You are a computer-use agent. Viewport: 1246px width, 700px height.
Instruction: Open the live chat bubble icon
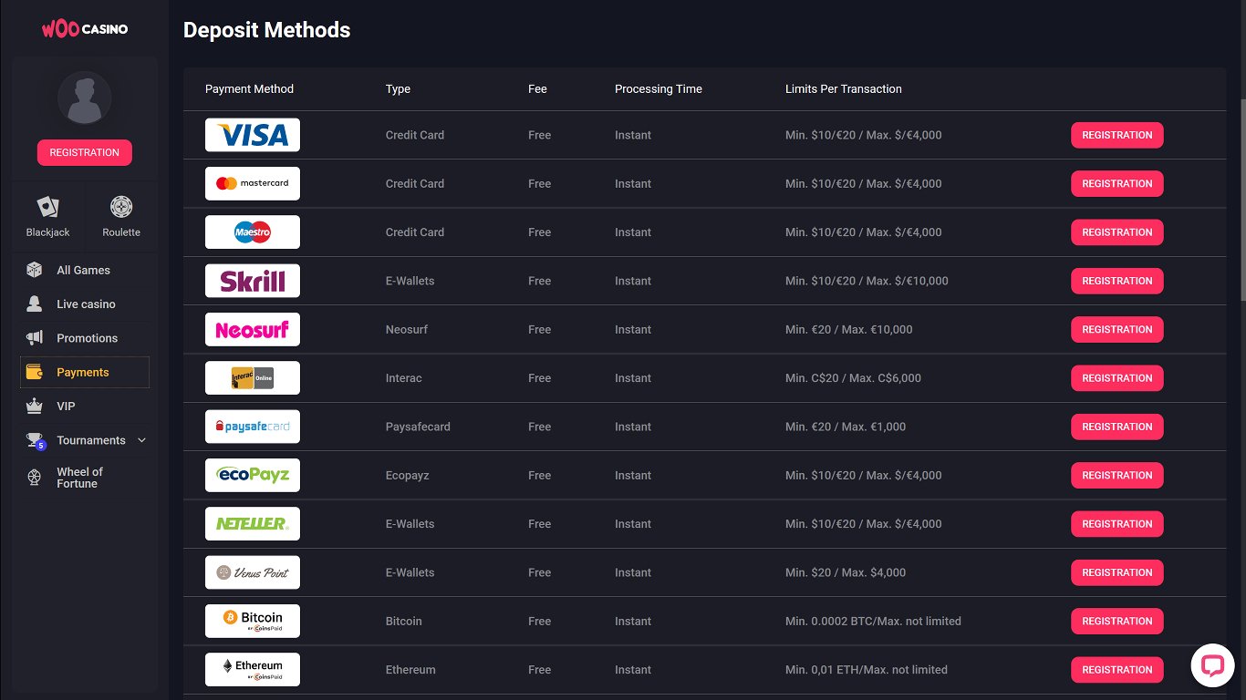coord(1212,665)
